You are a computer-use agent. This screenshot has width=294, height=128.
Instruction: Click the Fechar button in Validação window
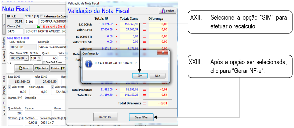(x=168, y=11)
